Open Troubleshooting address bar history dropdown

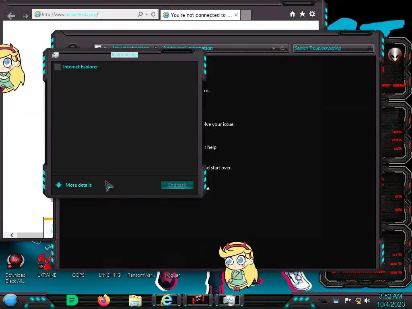[x=274, y=48]
